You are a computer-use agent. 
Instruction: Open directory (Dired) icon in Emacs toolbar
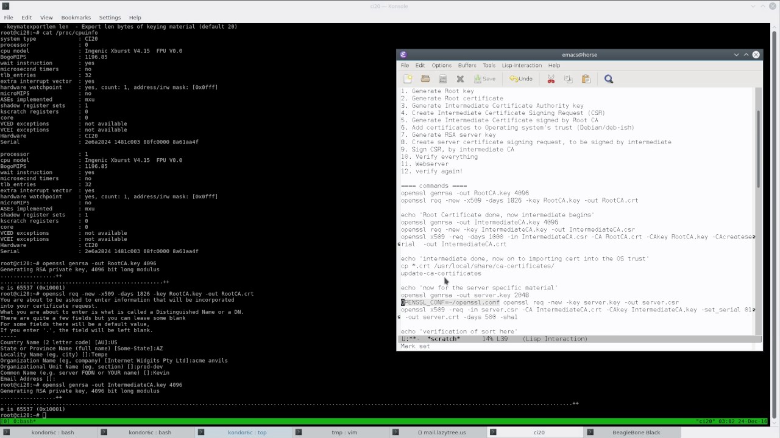443,79
